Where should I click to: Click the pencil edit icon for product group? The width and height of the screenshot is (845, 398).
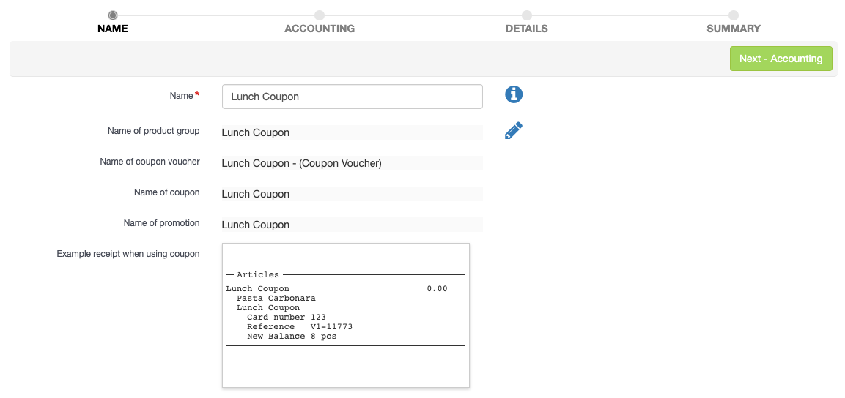(514, 131)
